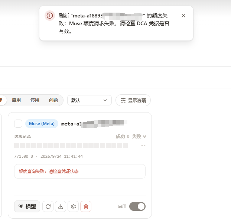The height and width of the screenshot is (222, 231).
Task: Tick the meta-a1 card checkbox
Action: click(x=18, y=124)
